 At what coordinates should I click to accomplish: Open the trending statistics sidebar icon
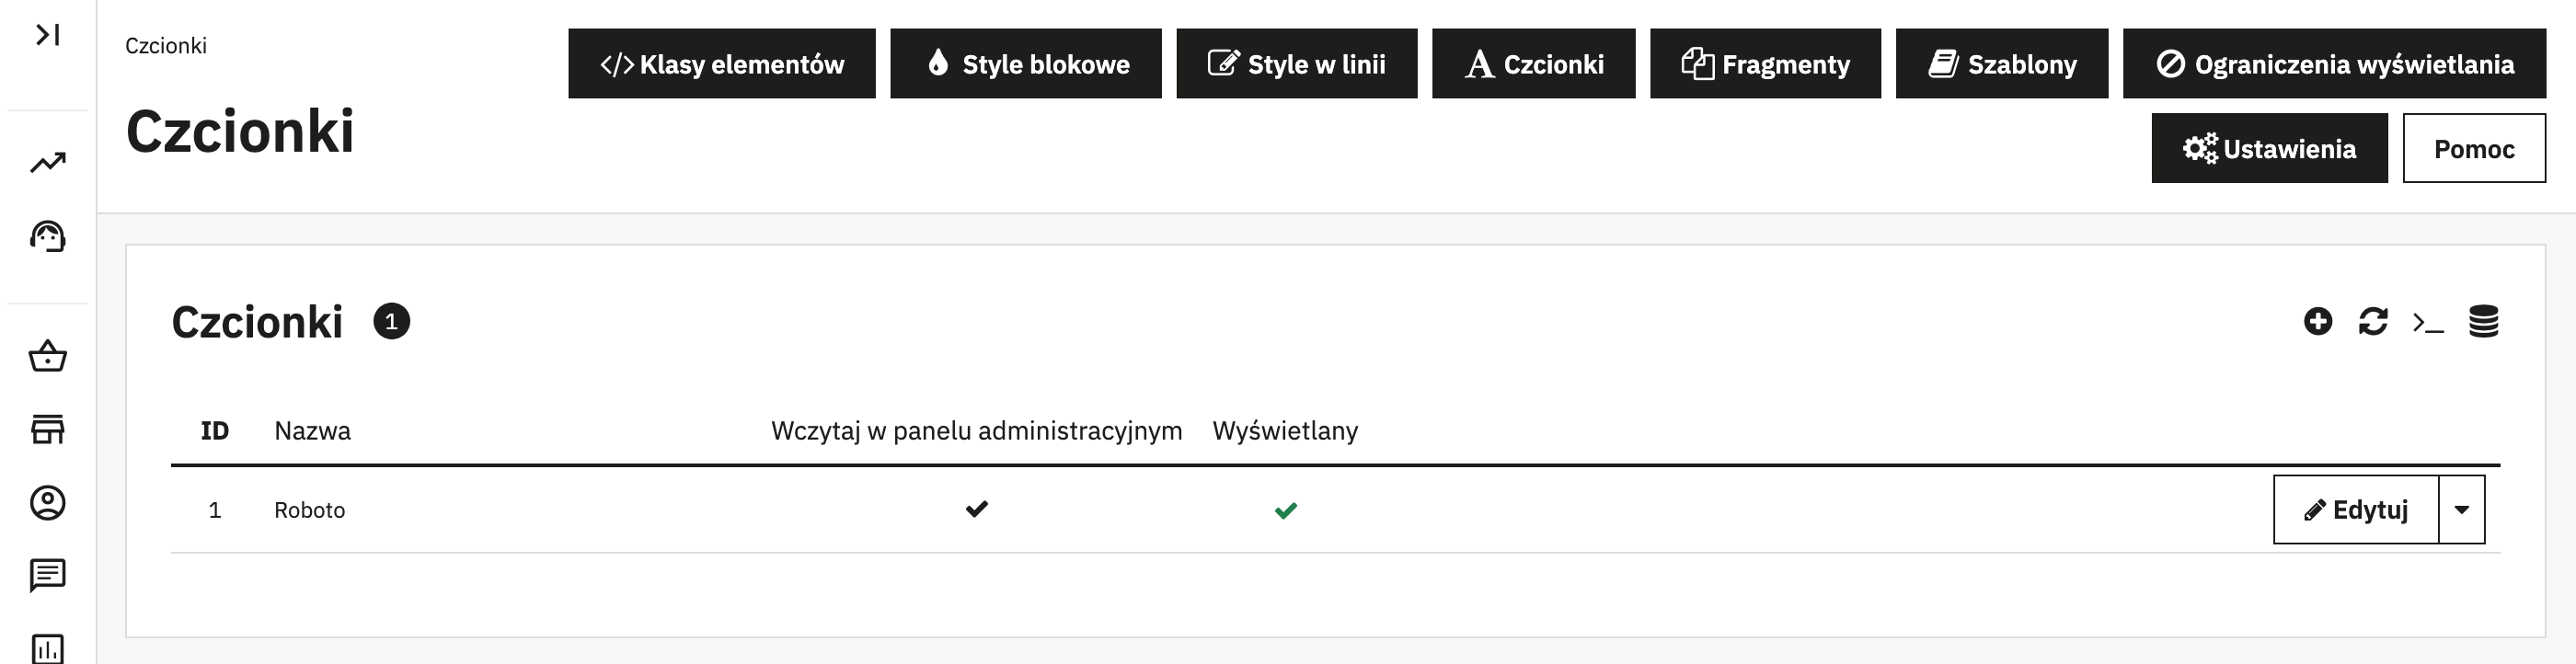[47, 162]
